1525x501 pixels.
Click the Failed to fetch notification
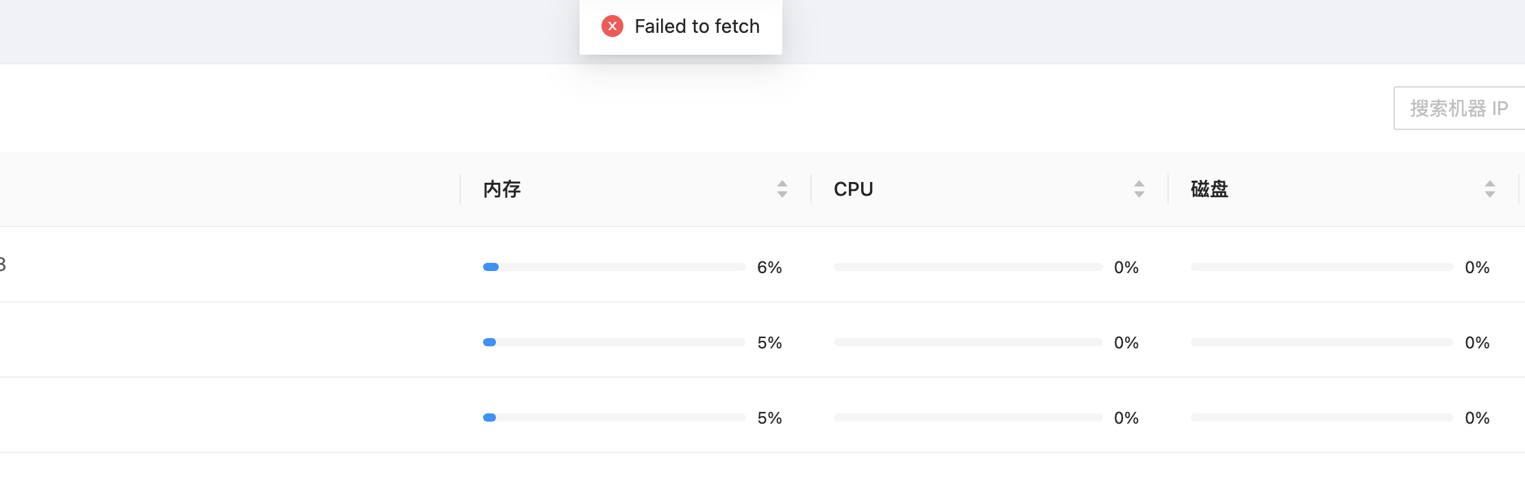681,26
